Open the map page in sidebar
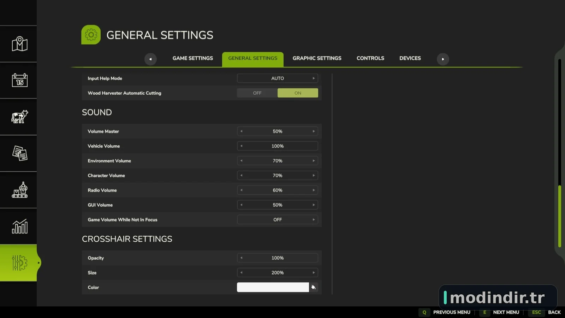Viewport: 565px width, 318px height. 19,44
